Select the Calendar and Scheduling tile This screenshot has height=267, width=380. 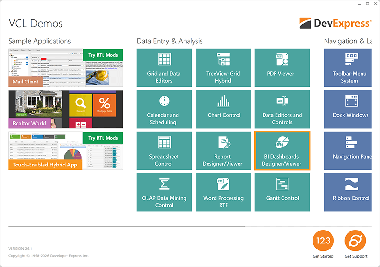click(x=164, y=109)
